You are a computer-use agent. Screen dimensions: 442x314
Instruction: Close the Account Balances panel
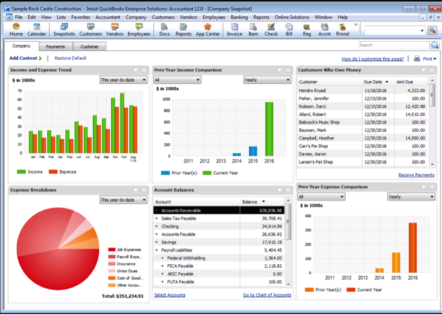tap(288, 190)
